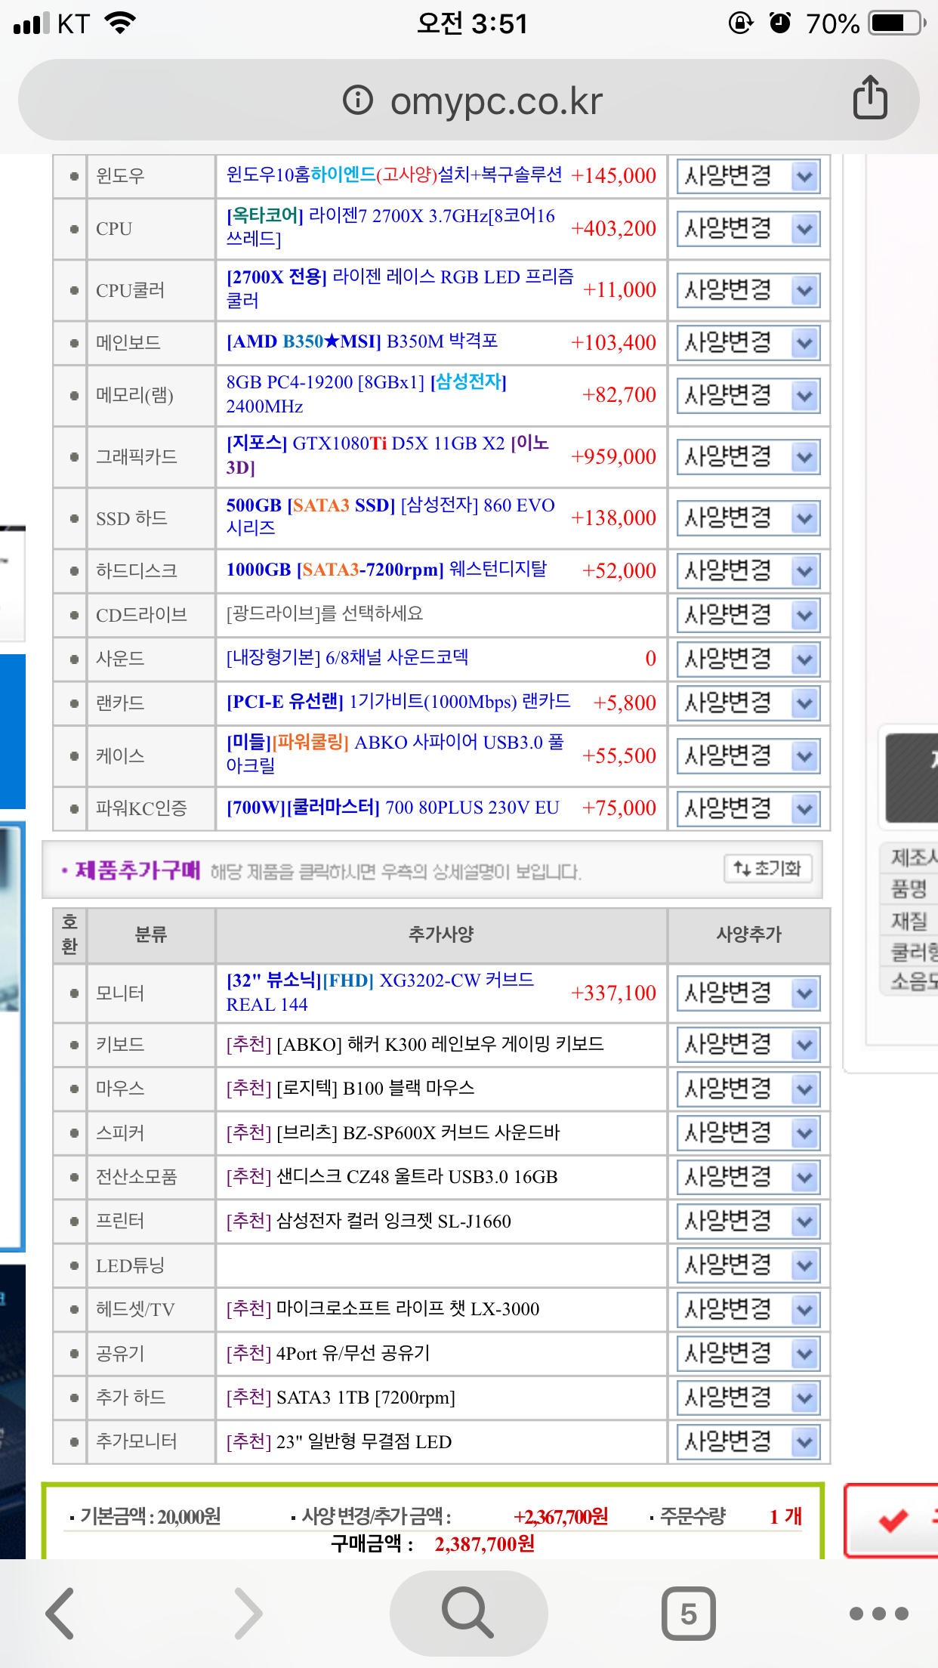Open 사양변경 dropdown for 모니터 row
Screen dimensions: 938x1668
[x=748, y=993]
